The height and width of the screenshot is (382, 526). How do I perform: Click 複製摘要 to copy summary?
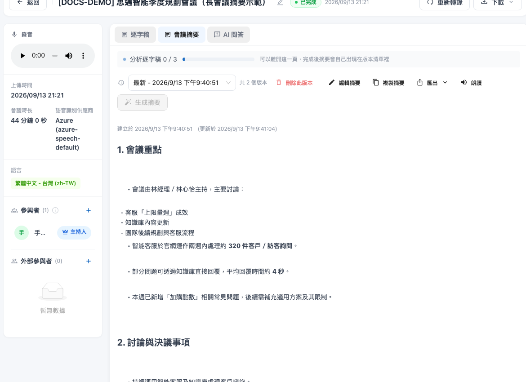(x=388, y=83)
